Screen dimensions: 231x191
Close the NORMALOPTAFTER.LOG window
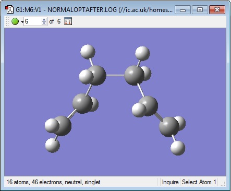217,10
